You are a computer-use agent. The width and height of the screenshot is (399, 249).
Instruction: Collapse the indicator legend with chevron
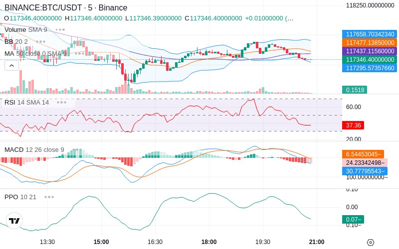tap(11, 66)
